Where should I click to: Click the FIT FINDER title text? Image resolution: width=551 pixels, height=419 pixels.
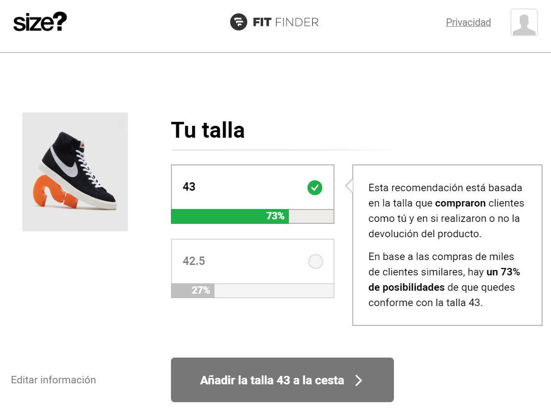coord(285,22)
